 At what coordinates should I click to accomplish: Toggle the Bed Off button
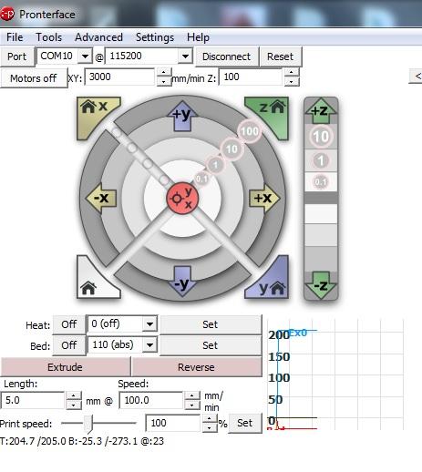pyautogui.click(x=69, y=345)
